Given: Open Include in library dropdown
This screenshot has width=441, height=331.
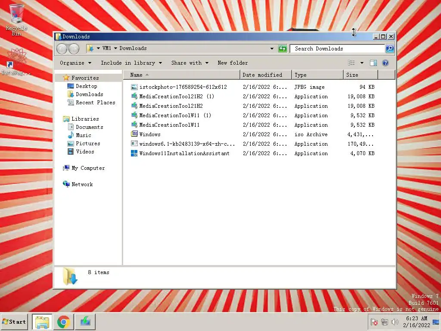Looking at the screenshot, I should pos(131,63).
